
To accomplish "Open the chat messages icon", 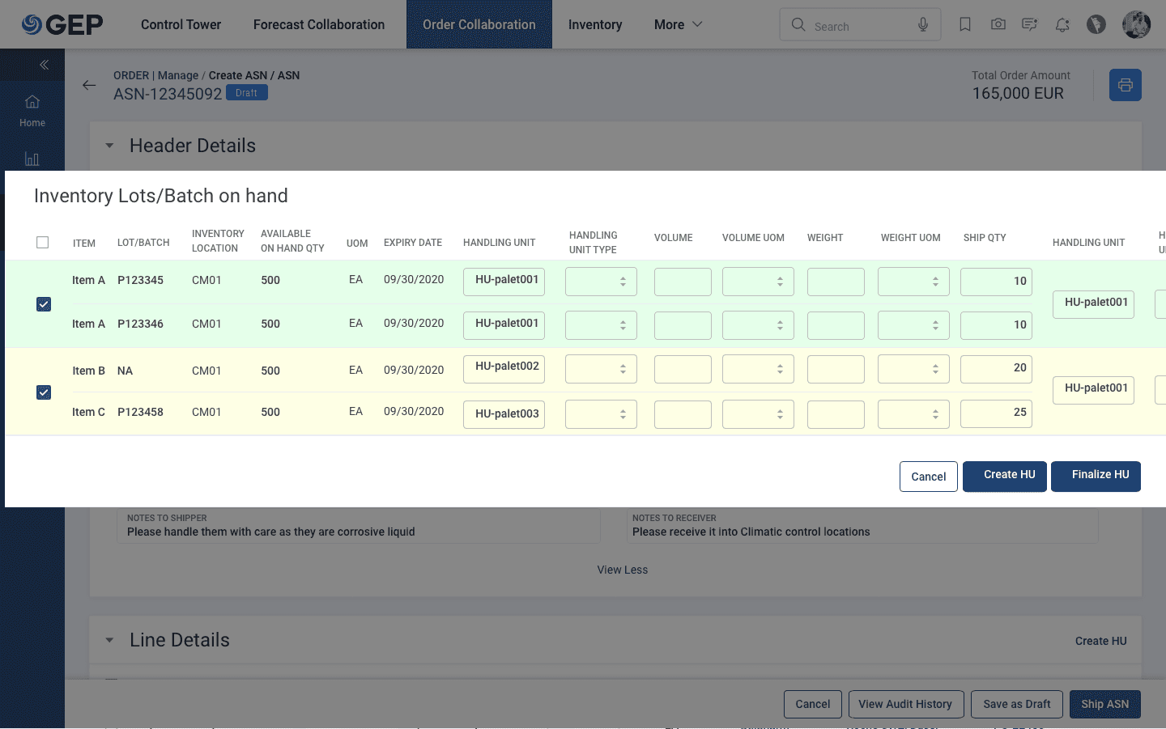I will pos(1029,24).
